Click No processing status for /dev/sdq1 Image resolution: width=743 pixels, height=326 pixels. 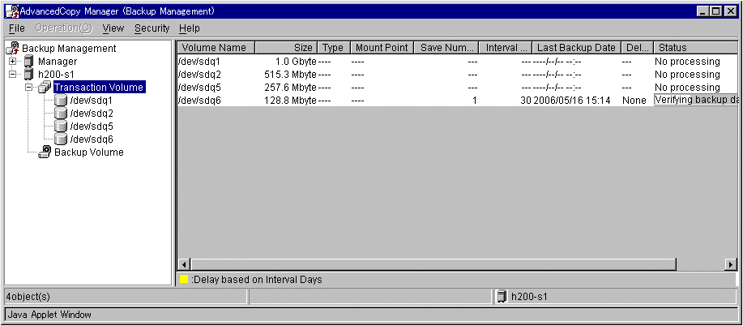pos(687,61)
